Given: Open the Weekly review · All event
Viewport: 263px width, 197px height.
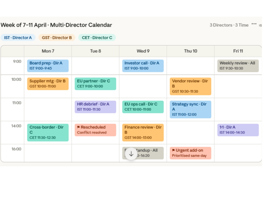Looking at the screenshot, I should [238, 66].
